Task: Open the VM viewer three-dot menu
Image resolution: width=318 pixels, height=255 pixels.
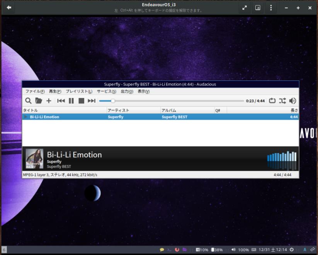Action: [271, 8]
